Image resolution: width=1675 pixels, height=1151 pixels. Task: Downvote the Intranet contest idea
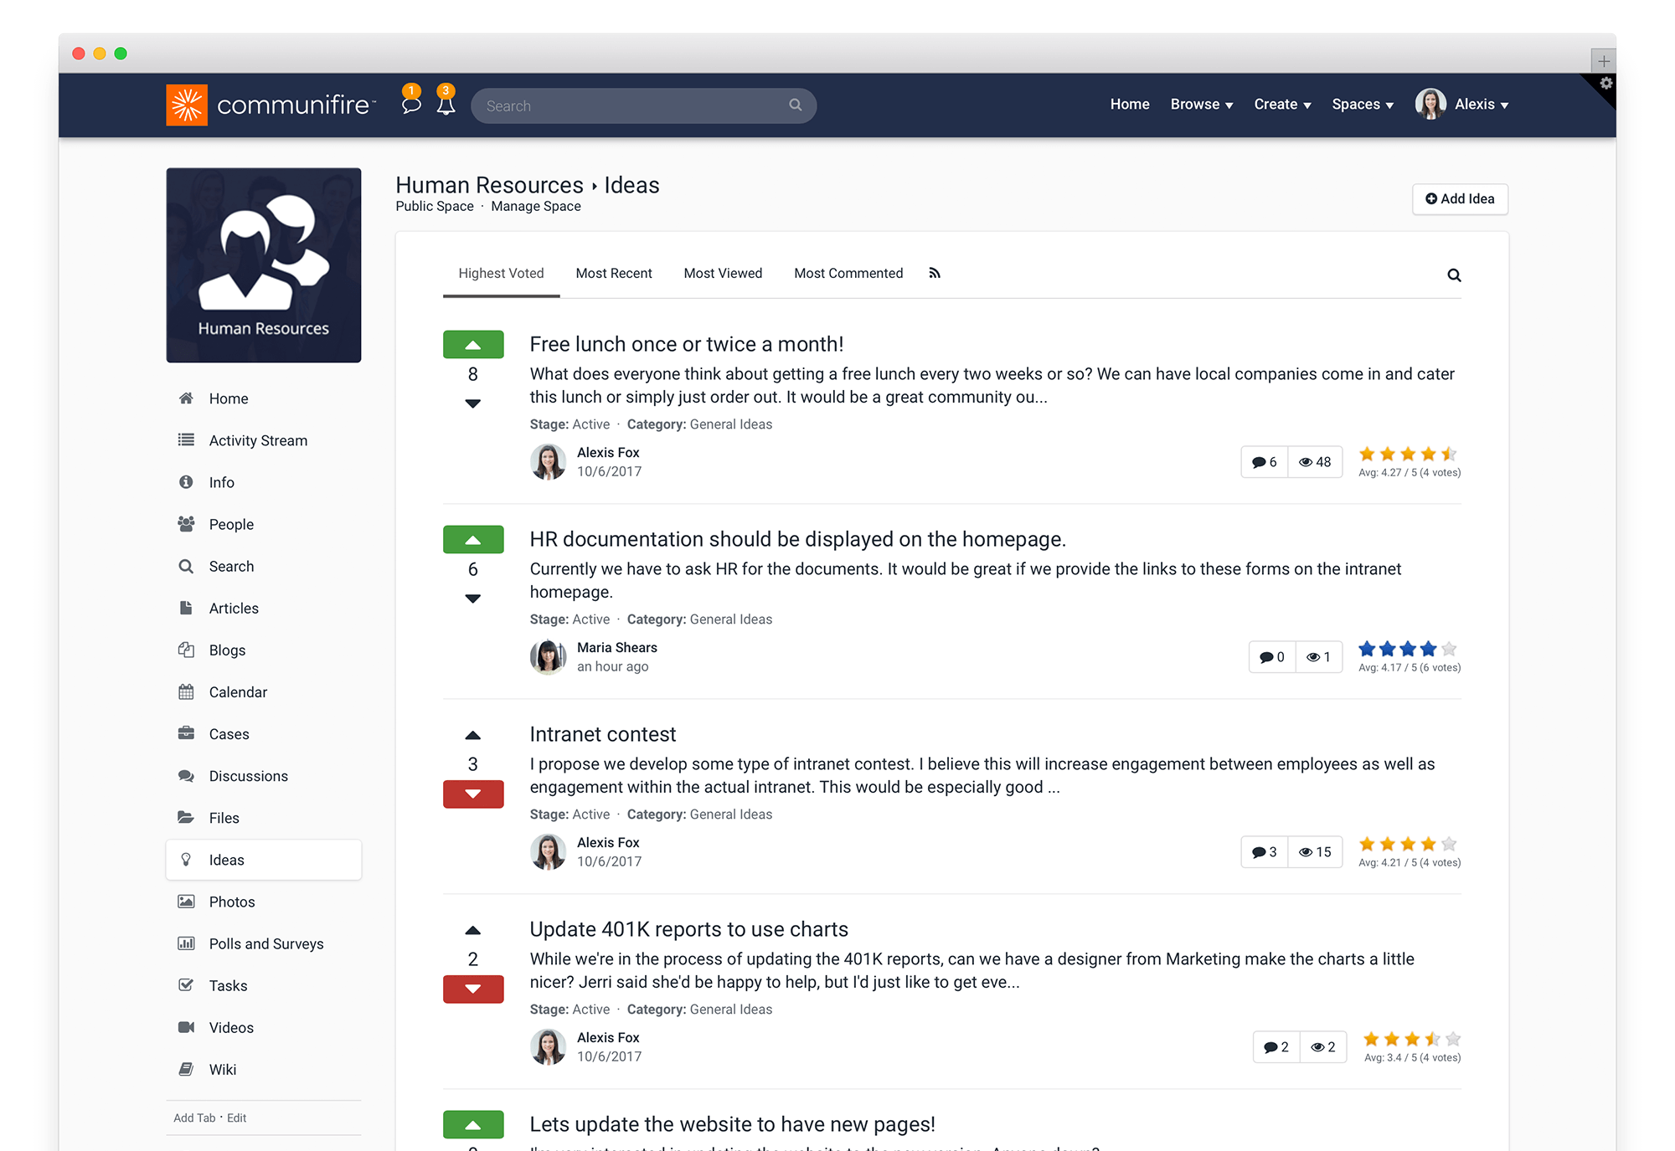coord(473,794)
